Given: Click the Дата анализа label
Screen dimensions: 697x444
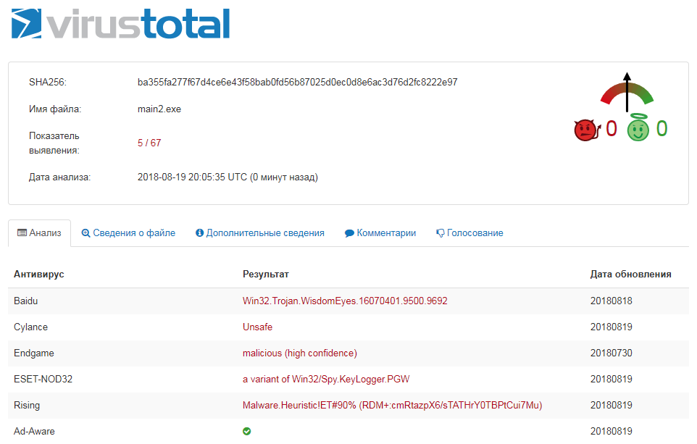Looking at the screenshot, I should (59, 177).
